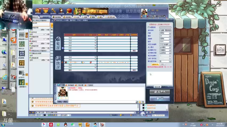Viewport: 227px width, 127px height.
Task: Click the 进入PK button
Action: (x=160, y=92)
